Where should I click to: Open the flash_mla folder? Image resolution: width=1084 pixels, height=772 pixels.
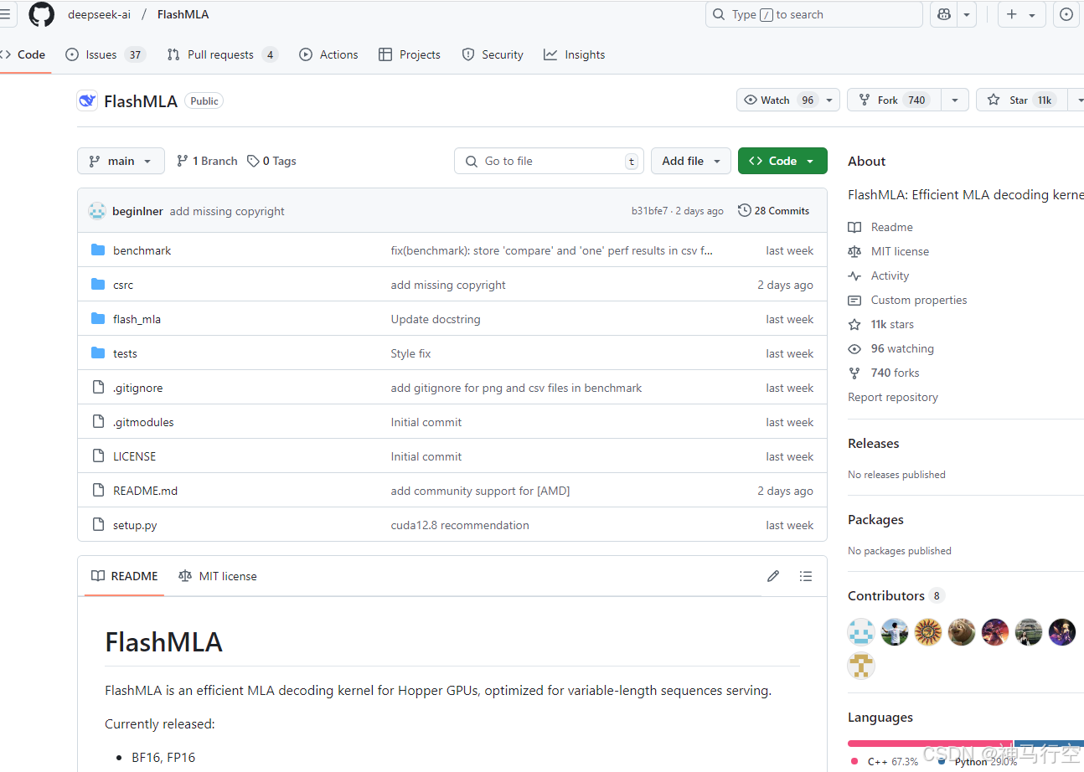[x=137, y=319]
